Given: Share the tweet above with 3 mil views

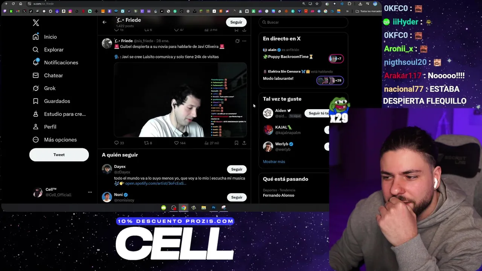Looking at the screenshot, I should tap(244, 30).
